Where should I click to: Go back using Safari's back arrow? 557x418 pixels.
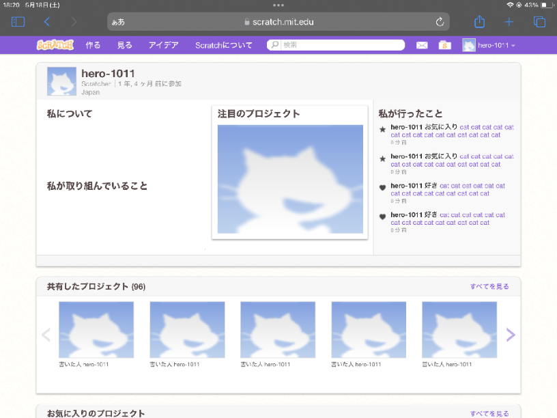[47, 22]
